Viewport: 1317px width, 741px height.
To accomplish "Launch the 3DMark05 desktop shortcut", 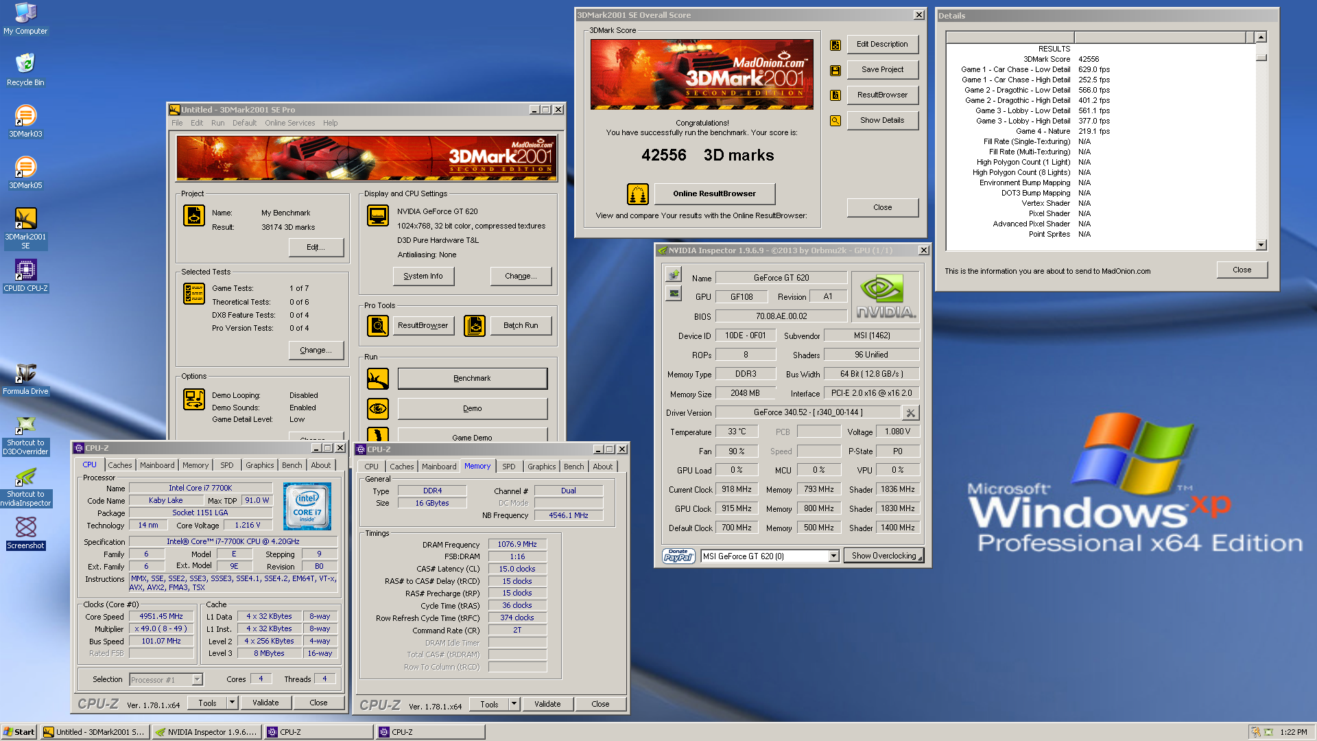I will coord(25,172).
